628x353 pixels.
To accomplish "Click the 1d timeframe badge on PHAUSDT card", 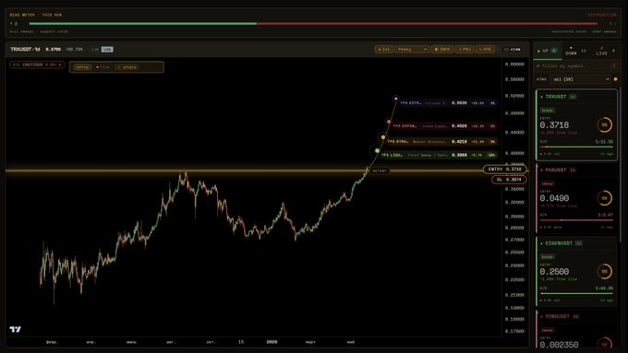I will [573, 170].
